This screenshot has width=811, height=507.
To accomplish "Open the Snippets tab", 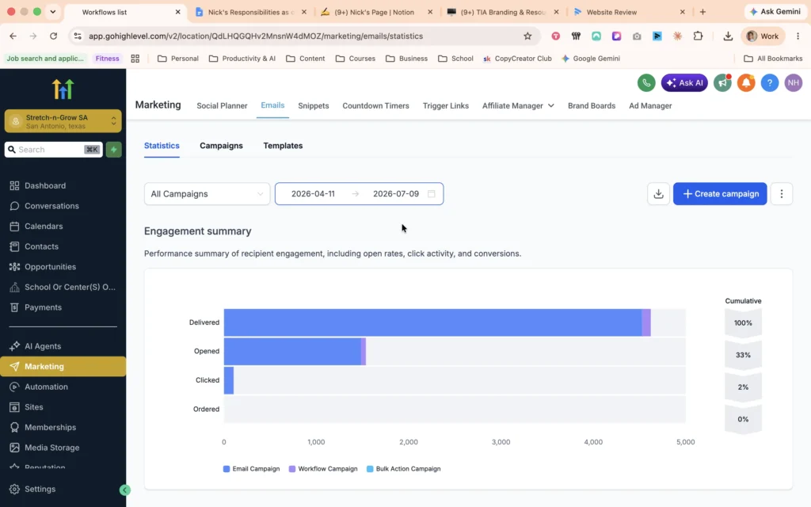I will coord(314,105).
